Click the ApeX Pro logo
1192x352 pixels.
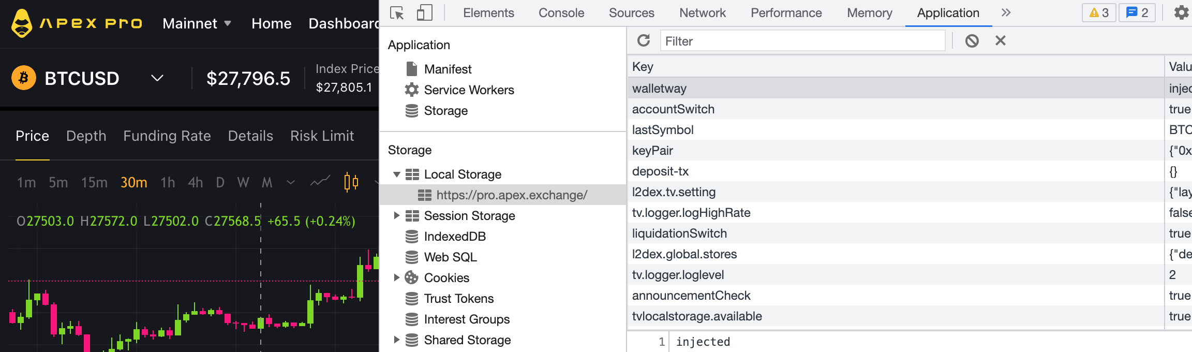click(77, 23)
